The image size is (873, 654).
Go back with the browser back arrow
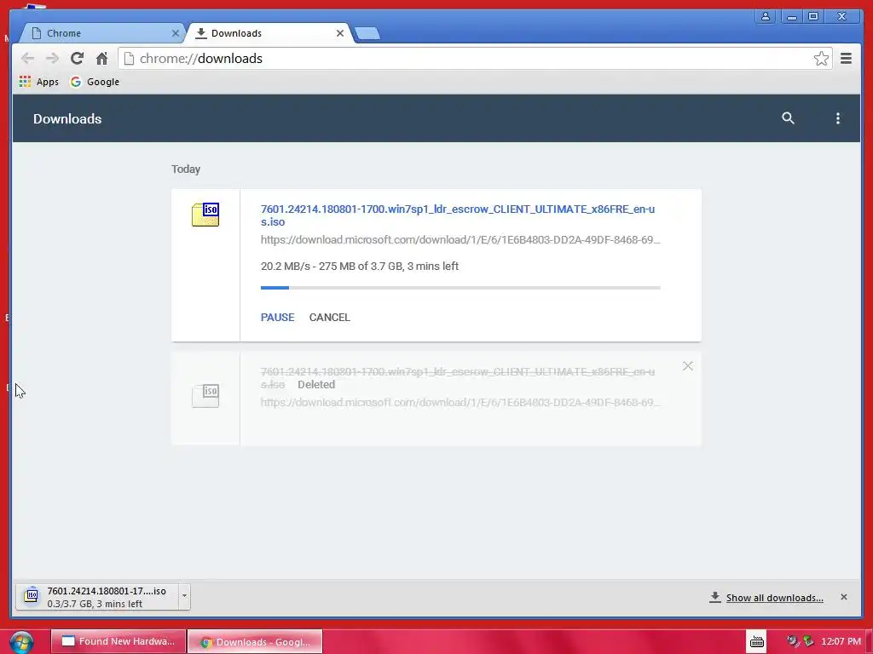click(27, 59)
